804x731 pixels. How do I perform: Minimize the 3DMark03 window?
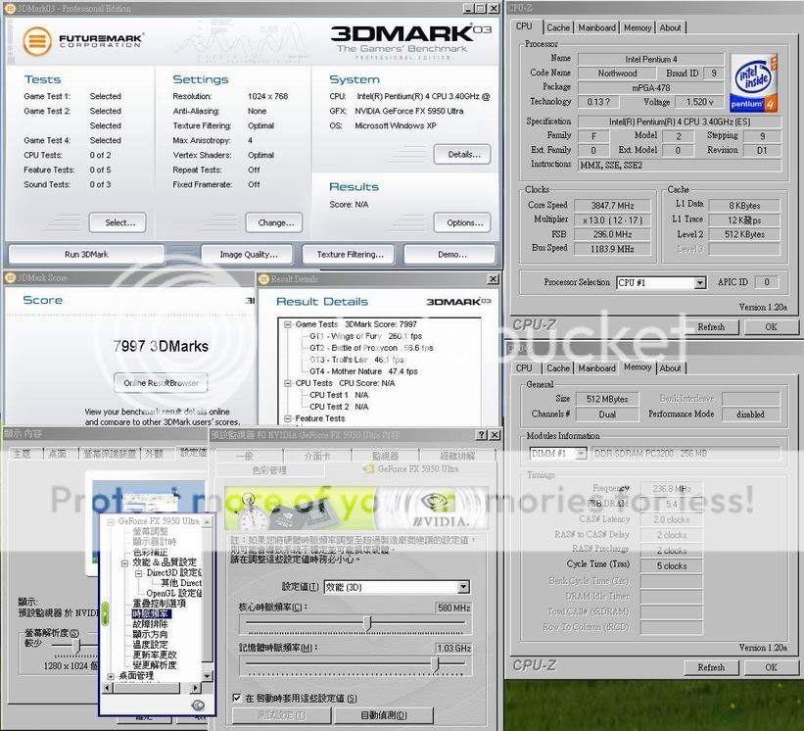tap(469, 8)
